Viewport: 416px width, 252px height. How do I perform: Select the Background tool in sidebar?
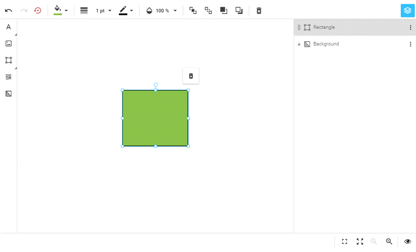8,94
